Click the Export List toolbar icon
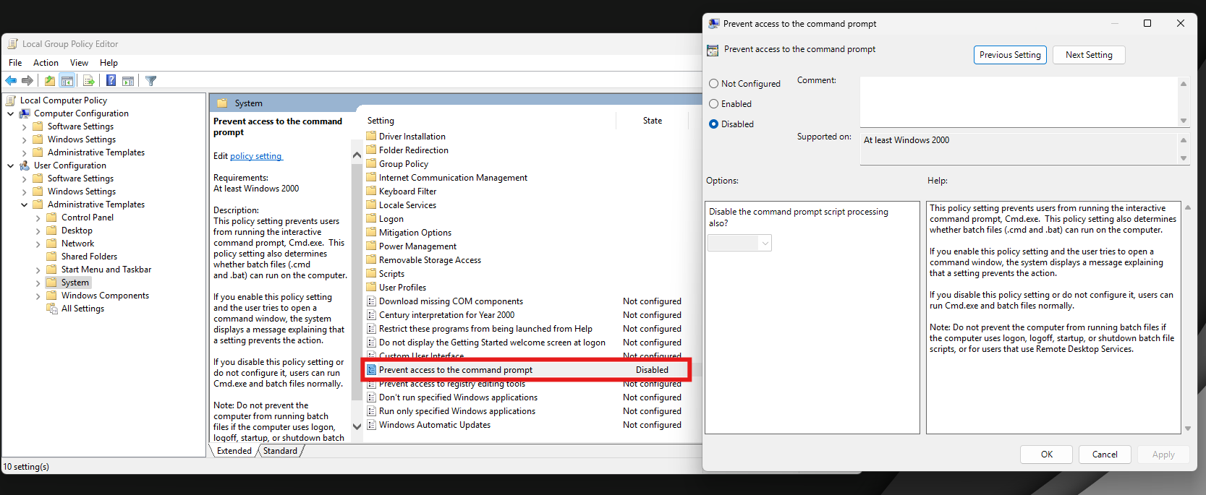 click(x=89, y=81)
